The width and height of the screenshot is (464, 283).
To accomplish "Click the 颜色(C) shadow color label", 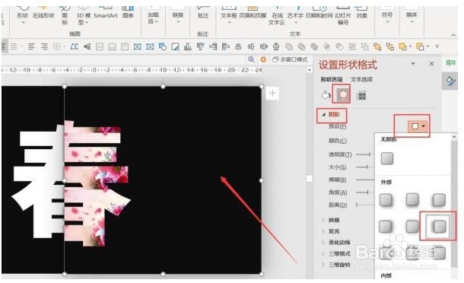I will tap(338, 141).
